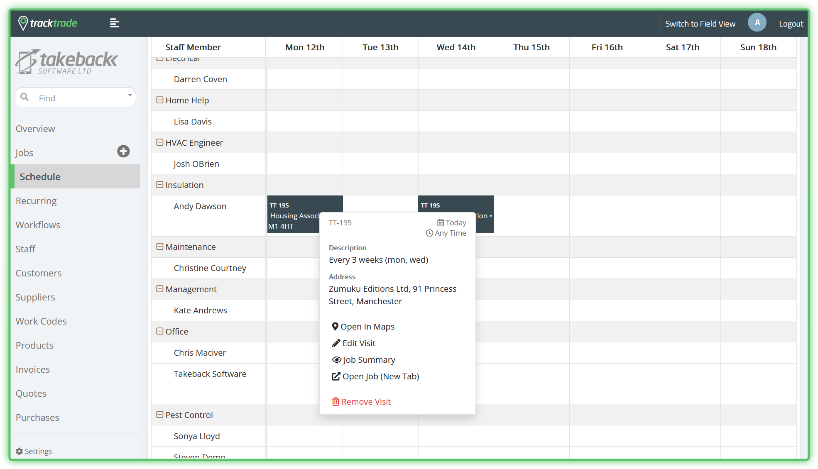Click Switch to Field View

pos(700,24)
